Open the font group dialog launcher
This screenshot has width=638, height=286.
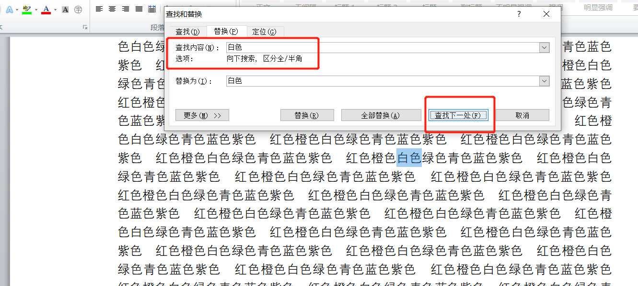coord(85,27)
